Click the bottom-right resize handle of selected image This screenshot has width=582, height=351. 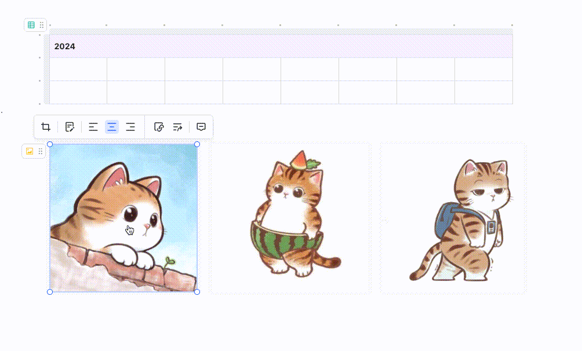(x=197, y=292)
